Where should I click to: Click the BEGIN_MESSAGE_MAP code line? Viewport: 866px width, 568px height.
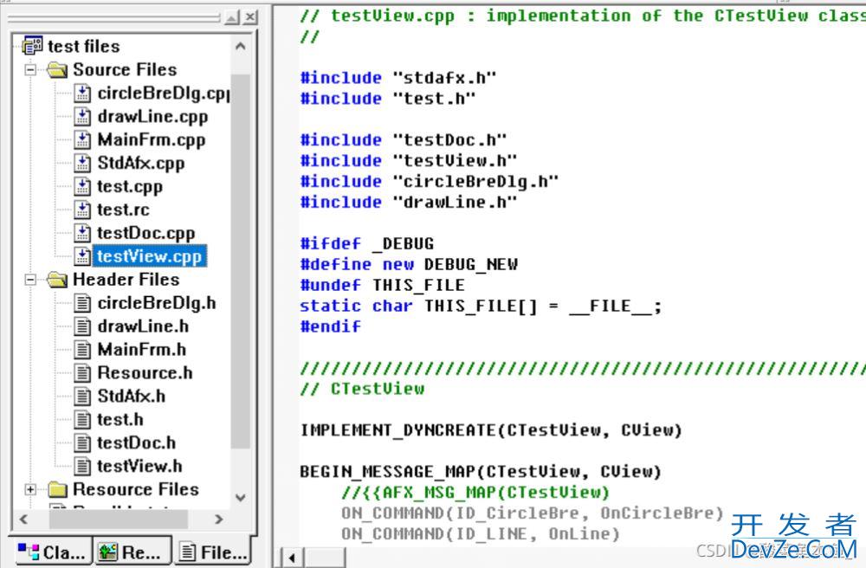click(x=481, y=471)
